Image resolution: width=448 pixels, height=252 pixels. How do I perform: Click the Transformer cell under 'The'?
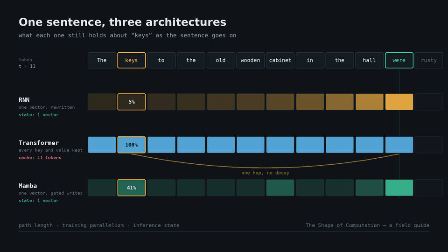point(102,145)
